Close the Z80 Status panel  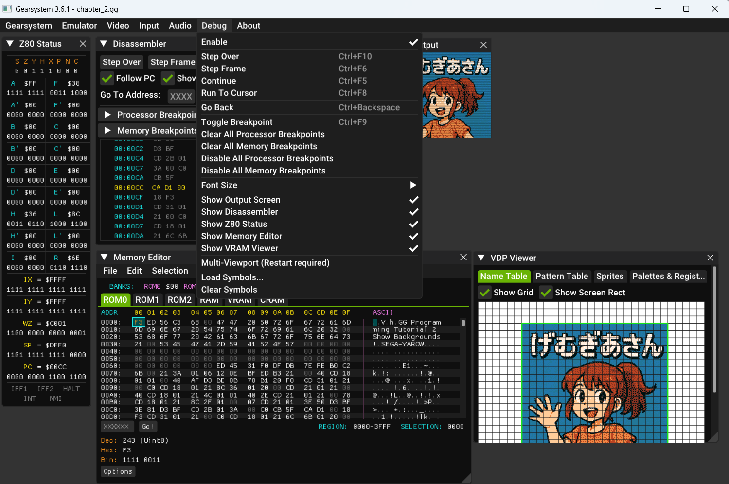point(83,44)
